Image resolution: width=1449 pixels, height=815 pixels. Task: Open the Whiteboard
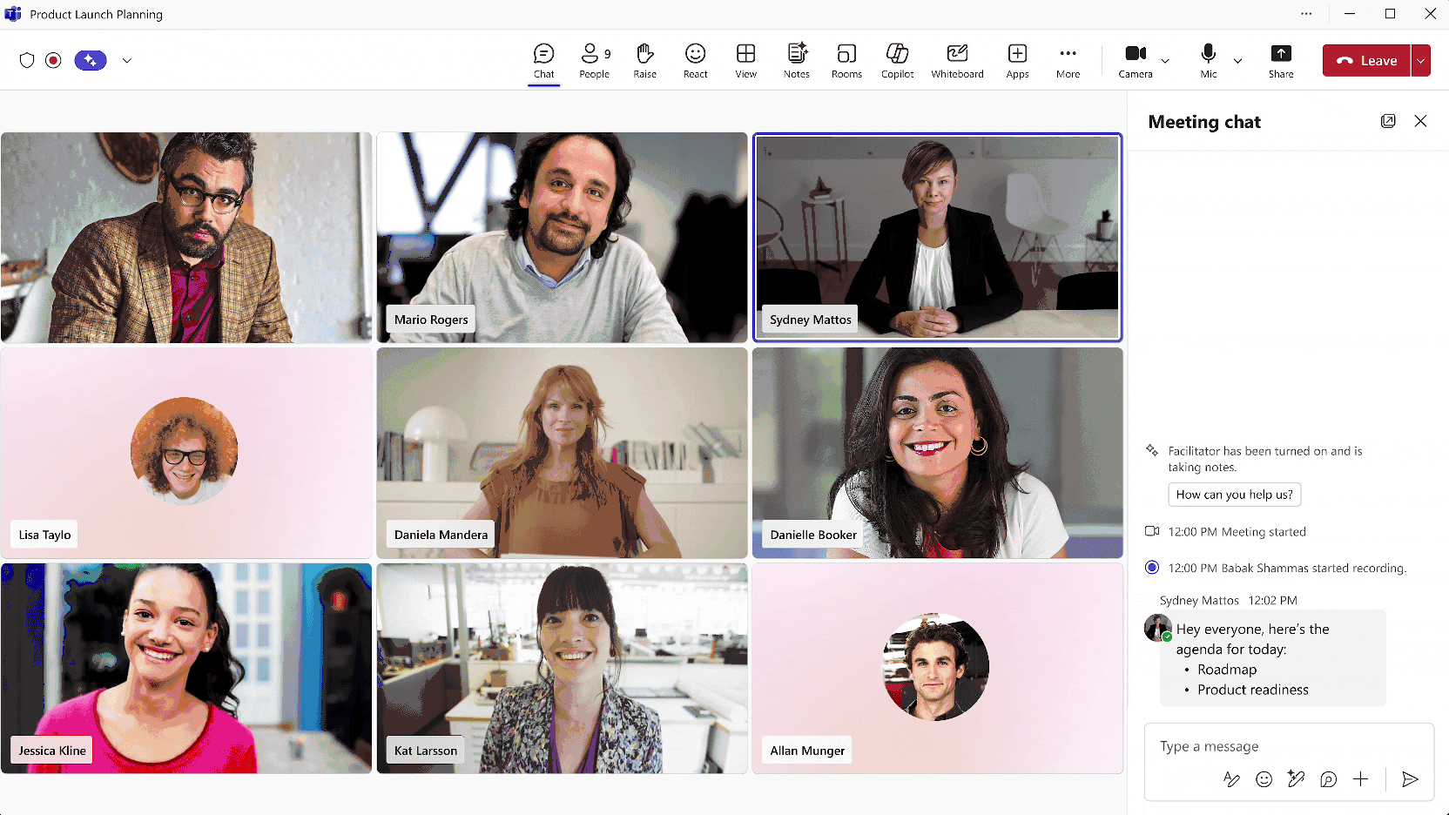tap(957, 60)
